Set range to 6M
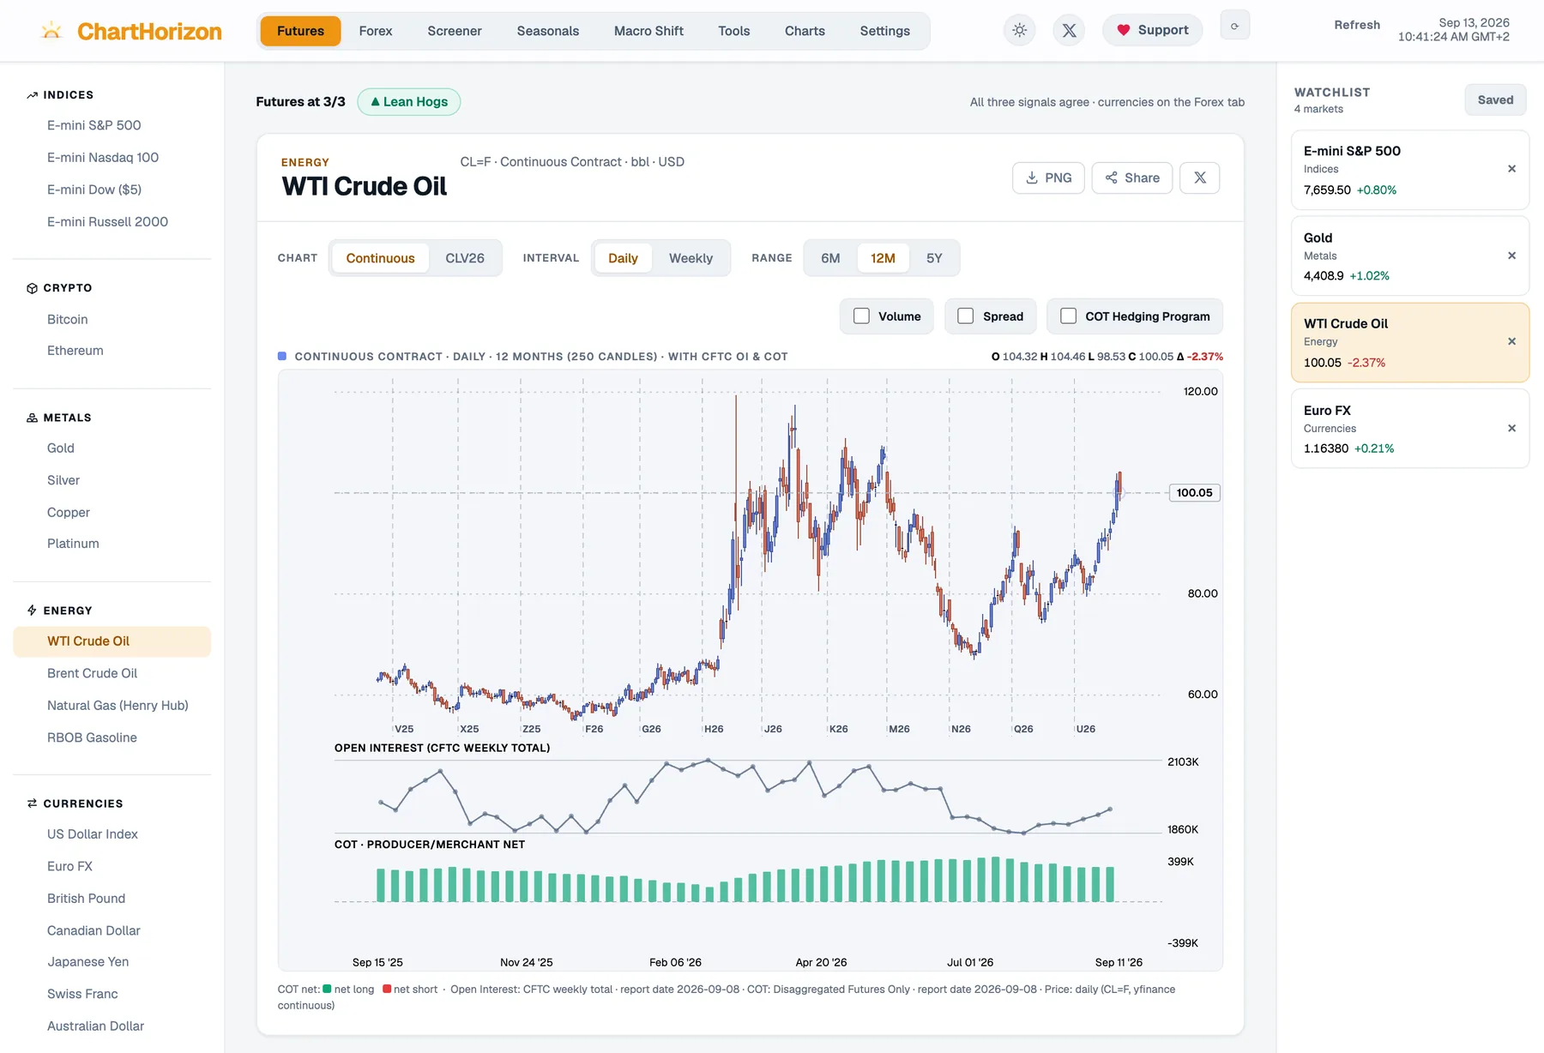1544x1053 pixels. point(830,258)
